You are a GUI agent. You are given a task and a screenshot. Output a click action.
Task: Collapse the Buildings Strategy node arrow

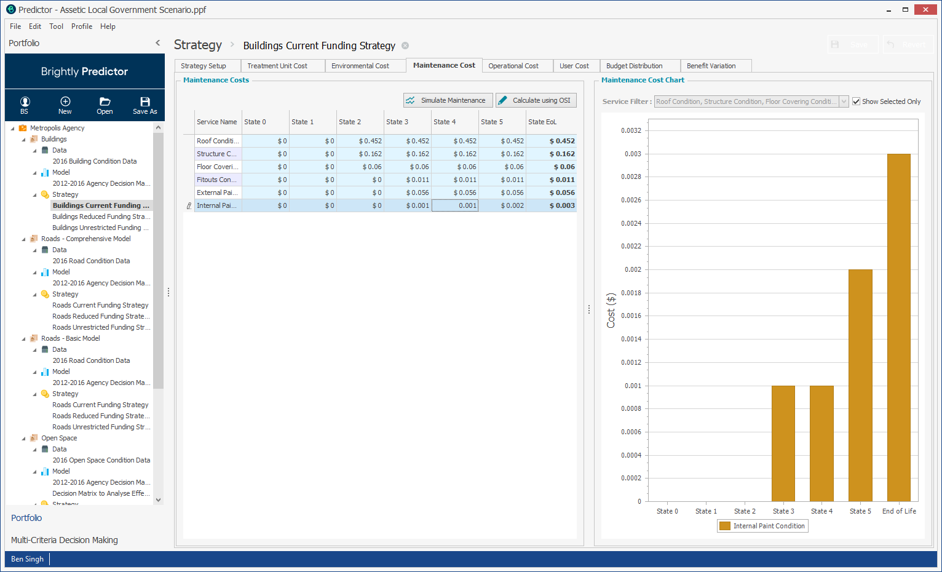[34, 195]
